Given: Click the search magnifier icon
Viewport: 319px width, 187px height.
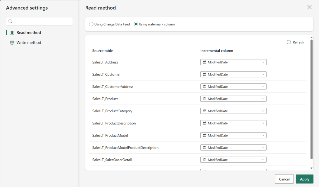Looking at the screenshot, I should tap(10, 21).
